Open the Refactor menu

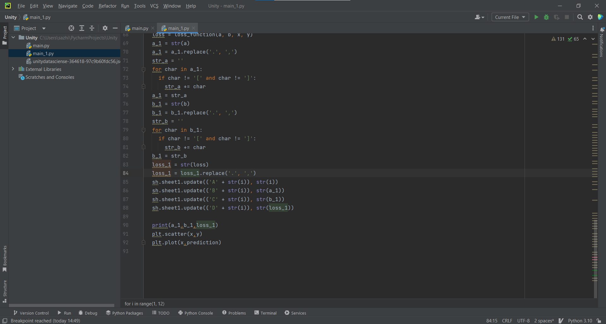[x=107, y=6]
